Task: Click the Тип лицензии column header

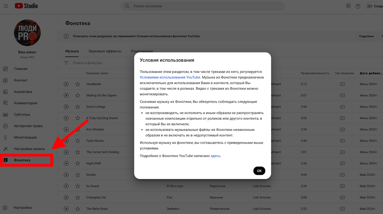Action: click(344, 73)
